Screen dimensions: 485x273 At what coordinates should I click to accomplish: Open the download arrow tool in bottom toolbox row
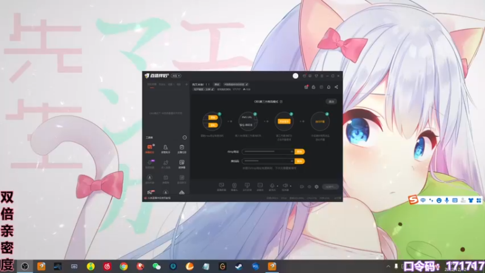click(166, 192)
